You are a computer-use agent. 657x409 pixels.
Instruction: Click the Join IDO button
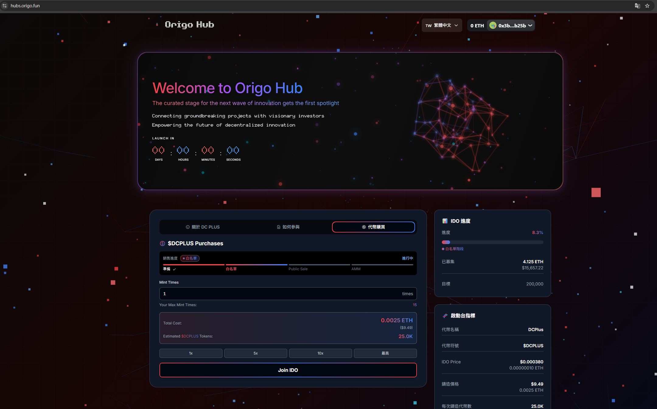(288, 370)
